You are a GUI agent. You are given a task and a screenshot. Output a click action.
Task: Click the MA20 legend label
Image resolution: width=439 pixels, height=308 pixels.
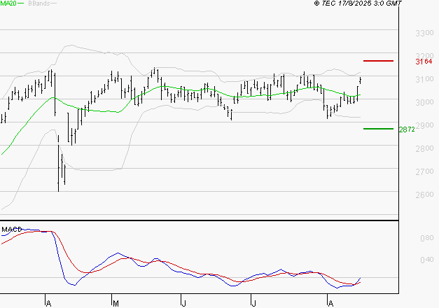pyautogui.click(x=8, y=3)
